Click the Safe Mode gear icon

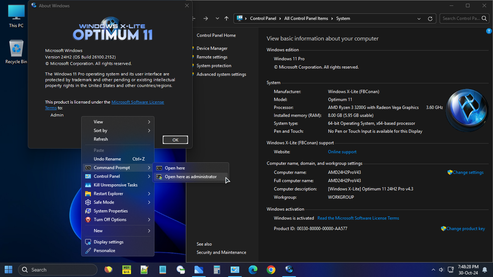coord(87,202)
